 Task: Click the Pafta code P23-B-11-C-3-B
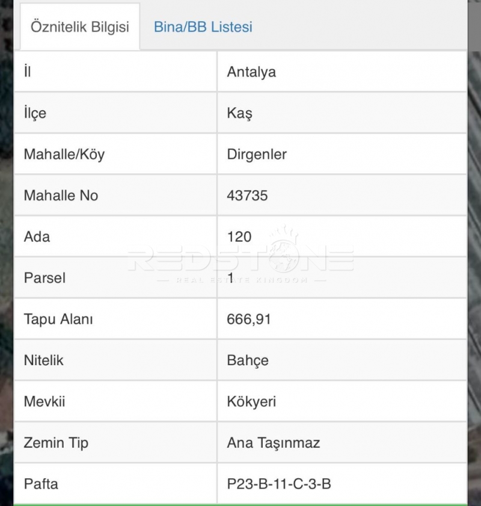click(x=279, y=484)
